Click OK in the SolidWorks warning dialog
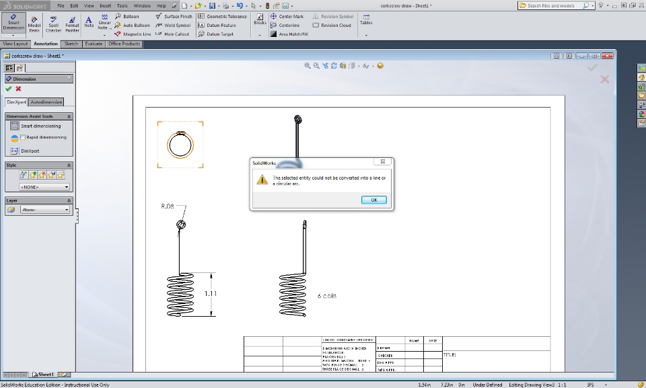 [373, 200]
